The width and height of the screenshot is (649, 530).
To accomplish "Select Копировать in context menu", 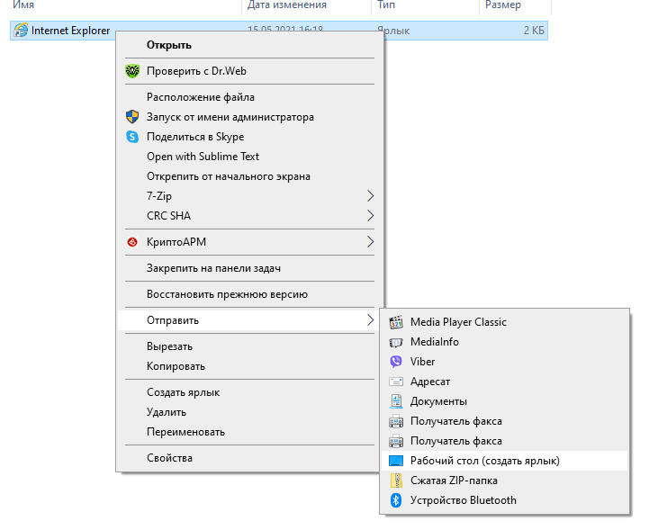I will coord(249,366).
